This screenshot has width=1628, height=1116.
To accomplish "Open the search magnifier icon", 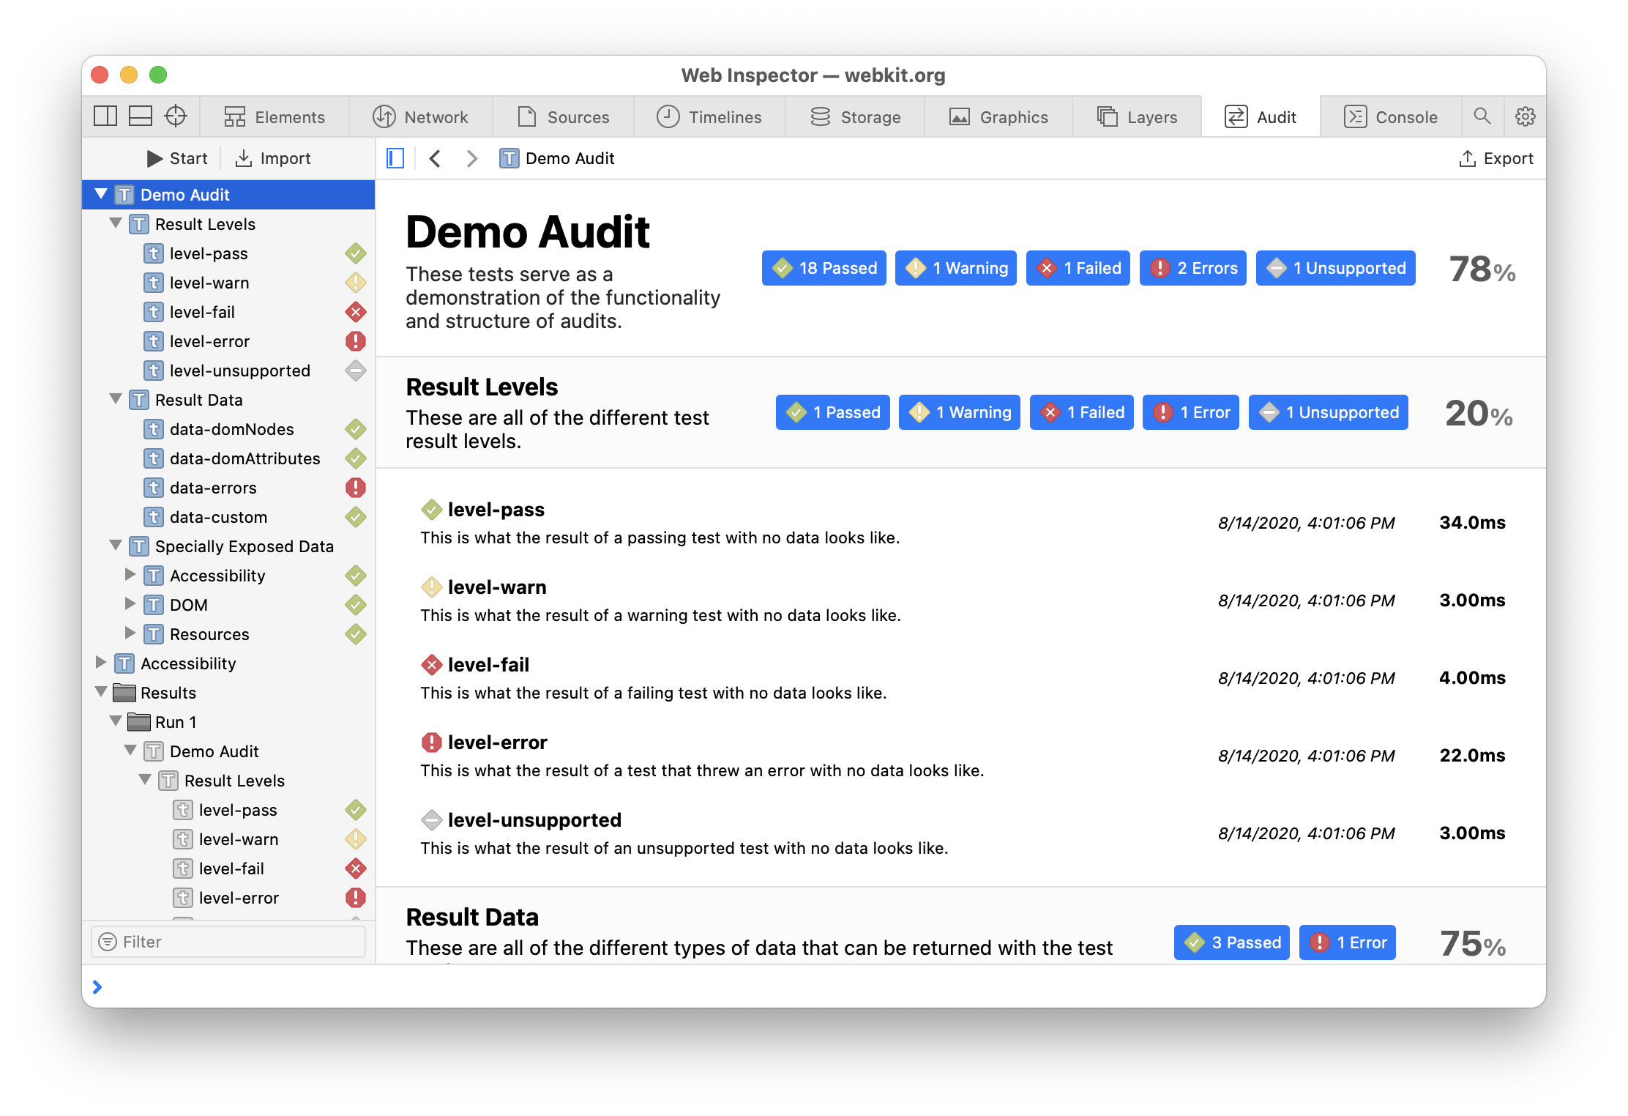I will click(x=1482, y=116).
